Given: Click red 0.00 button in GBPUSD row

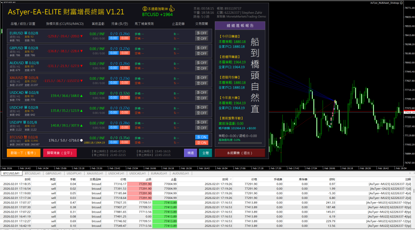Looking at the screenshot, I should tap(124, 53).
